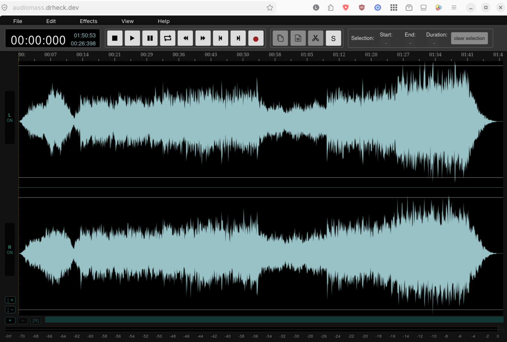Seek forward with fast-forward button
Viewport: 507px width, 342px height.
[x=203, y=38]
